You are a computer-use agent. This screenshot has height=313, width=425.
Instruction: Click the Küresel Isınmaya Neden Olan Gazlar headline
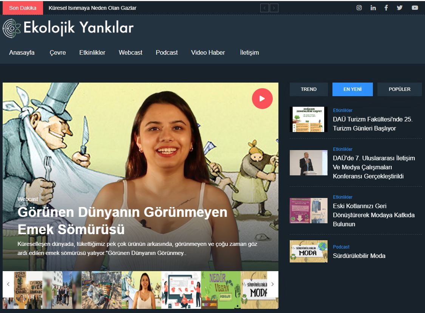[x=93, y=8]
